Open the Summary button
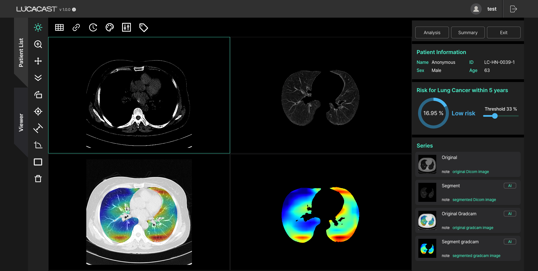Image resolution: width=538 pixels, height=271 pixels. 468,32
